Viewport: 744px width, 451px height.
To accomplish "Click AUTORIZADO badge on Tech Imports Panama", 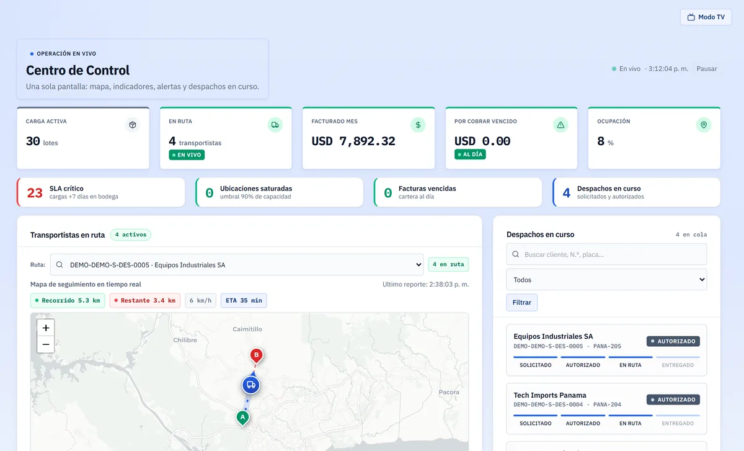I will point(673,400).
